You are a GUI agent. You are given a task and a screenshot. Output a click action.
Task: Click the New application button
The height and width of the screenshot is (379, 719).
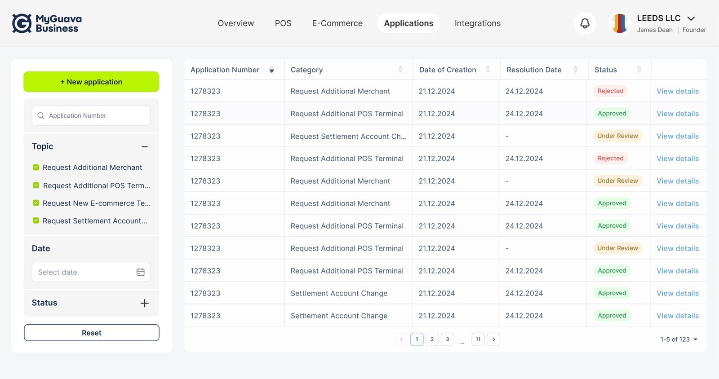(91, 82)
